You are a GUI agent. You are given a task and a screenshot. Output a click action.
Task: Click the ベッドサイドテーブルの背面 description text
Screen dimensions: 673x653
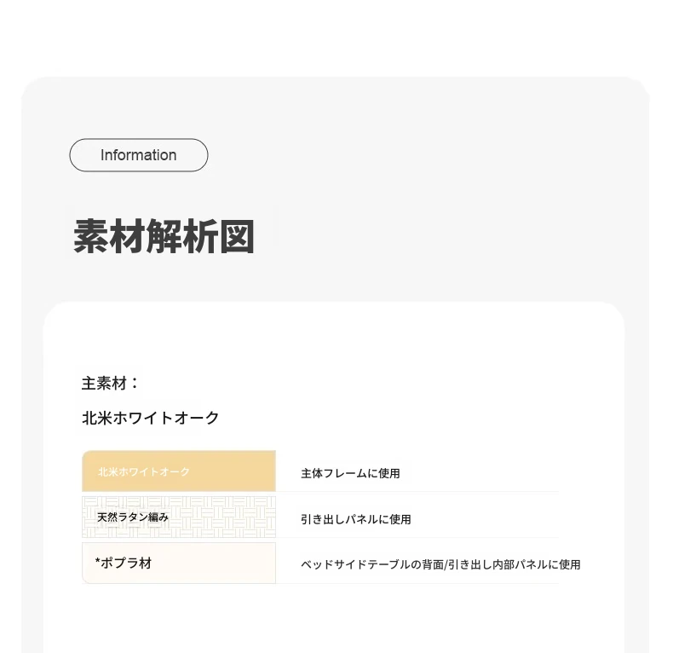point(372,564)
